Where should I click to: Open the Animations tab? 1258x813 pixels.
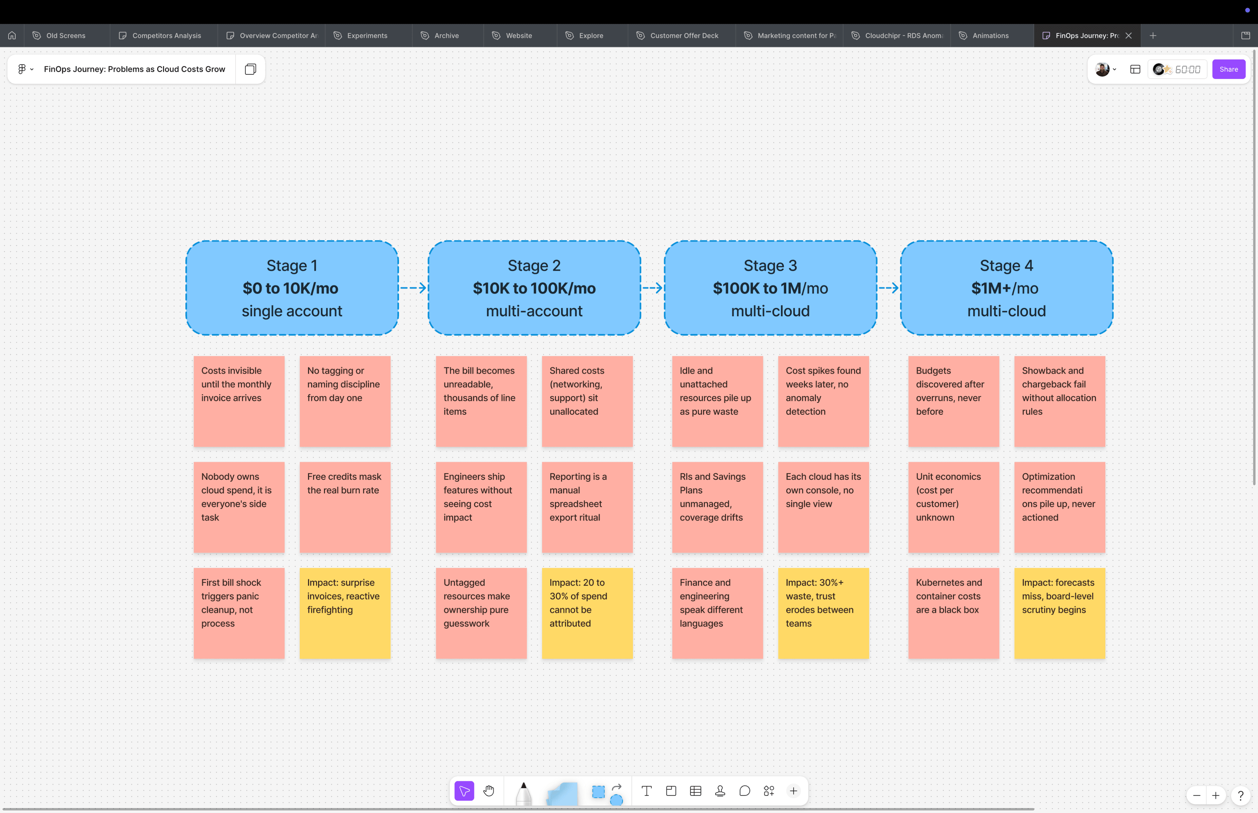(991, 35)
